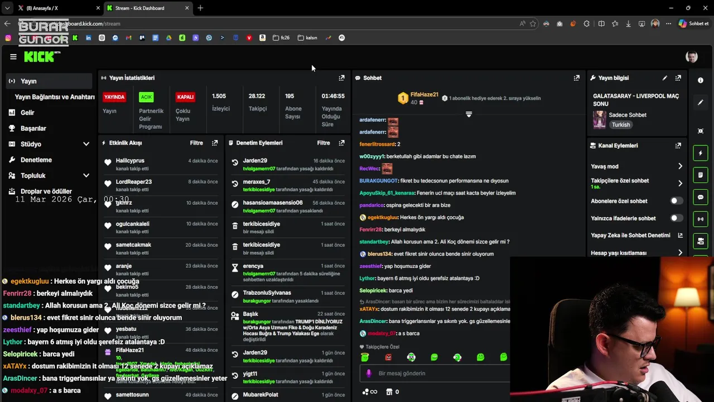Open the fc26 bookmarks folder
714x402 pixels.
[x=281, y=38]
